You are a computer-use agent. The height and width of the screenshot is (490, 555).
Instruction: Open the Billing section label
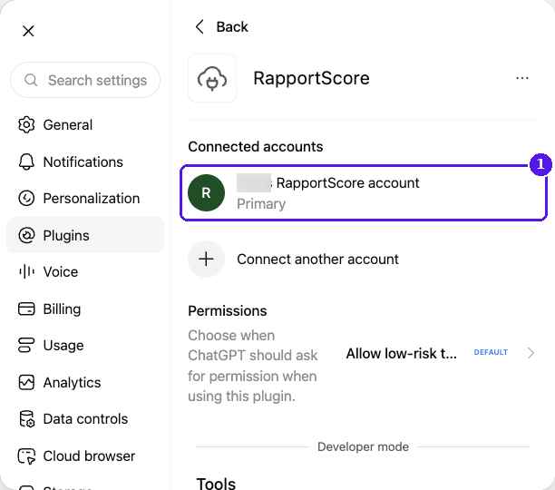[62, 309]
